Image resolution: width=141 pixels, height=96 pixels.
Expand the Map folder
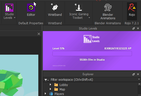50,89
